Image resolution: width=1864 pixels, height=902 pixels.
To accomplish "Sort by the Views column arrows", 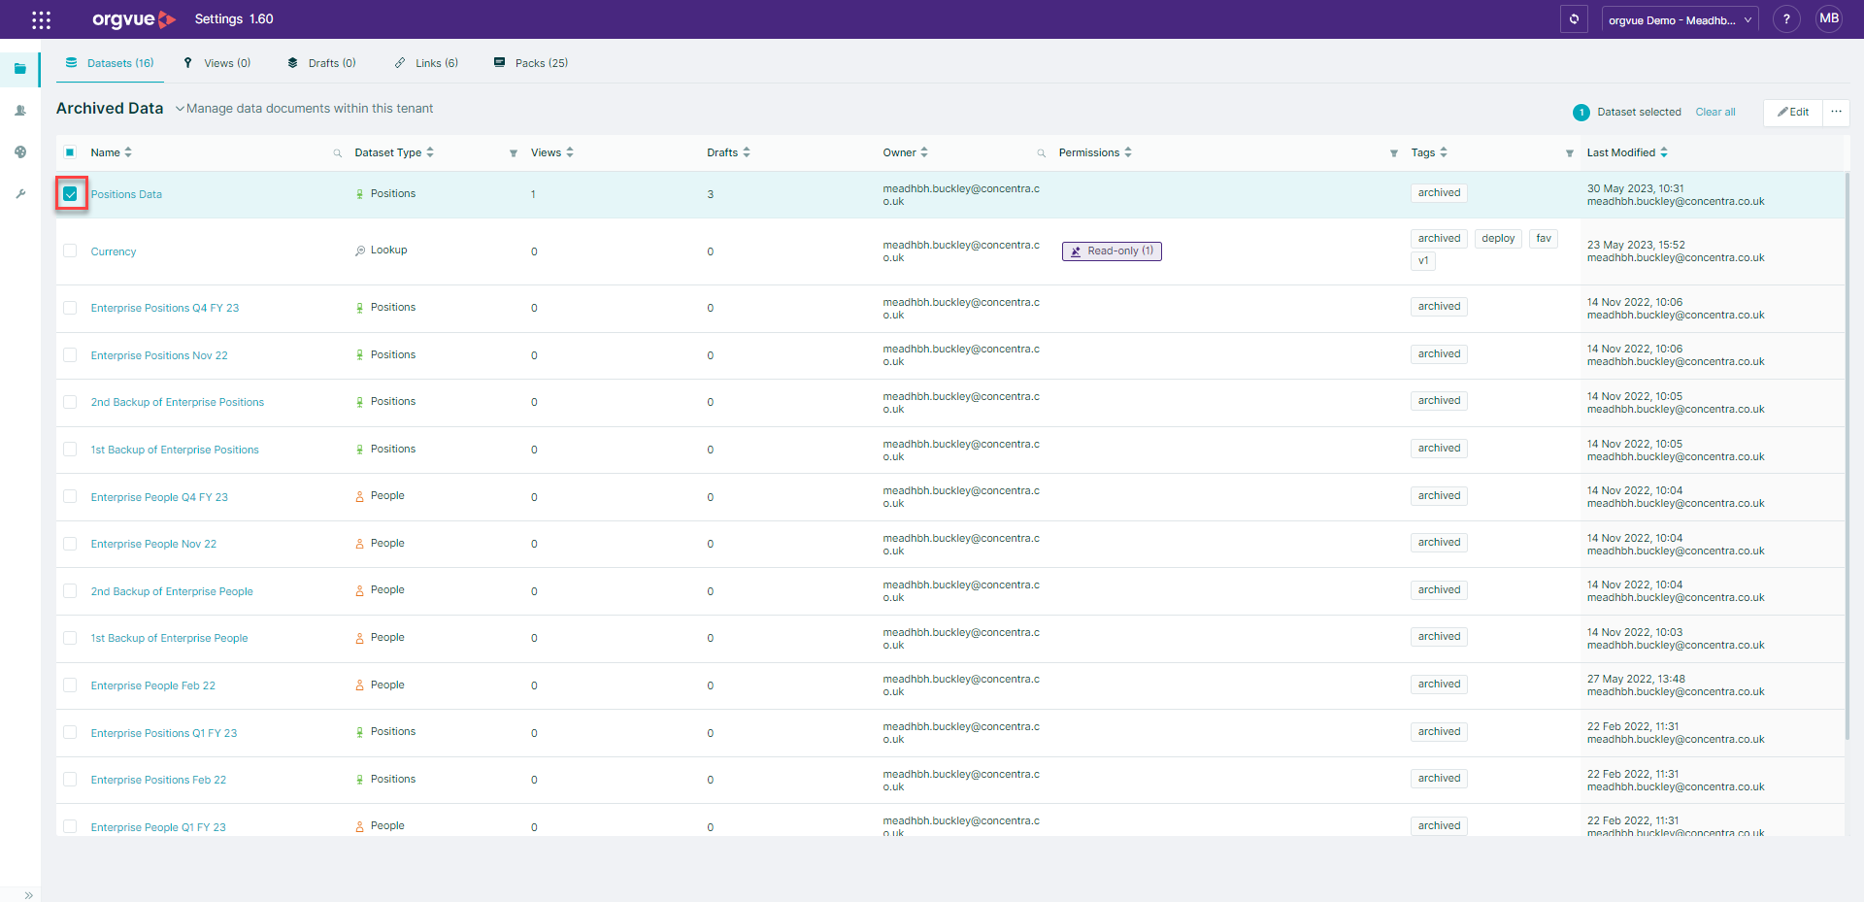I will click(570, 152).
